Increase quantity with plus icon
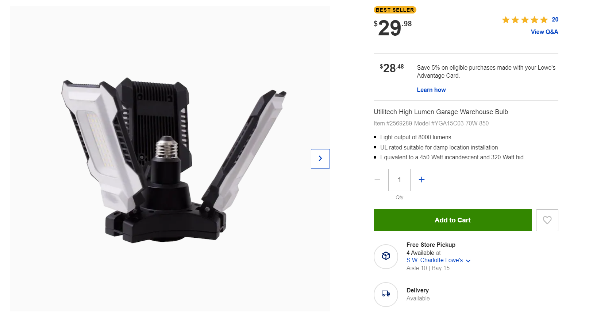The image size is (589, 315). [x=421, y=180]
